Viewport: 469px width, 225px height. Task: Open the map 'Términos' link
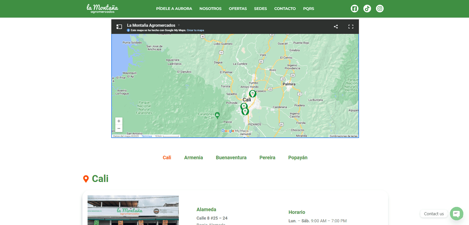tap(147, 136)
